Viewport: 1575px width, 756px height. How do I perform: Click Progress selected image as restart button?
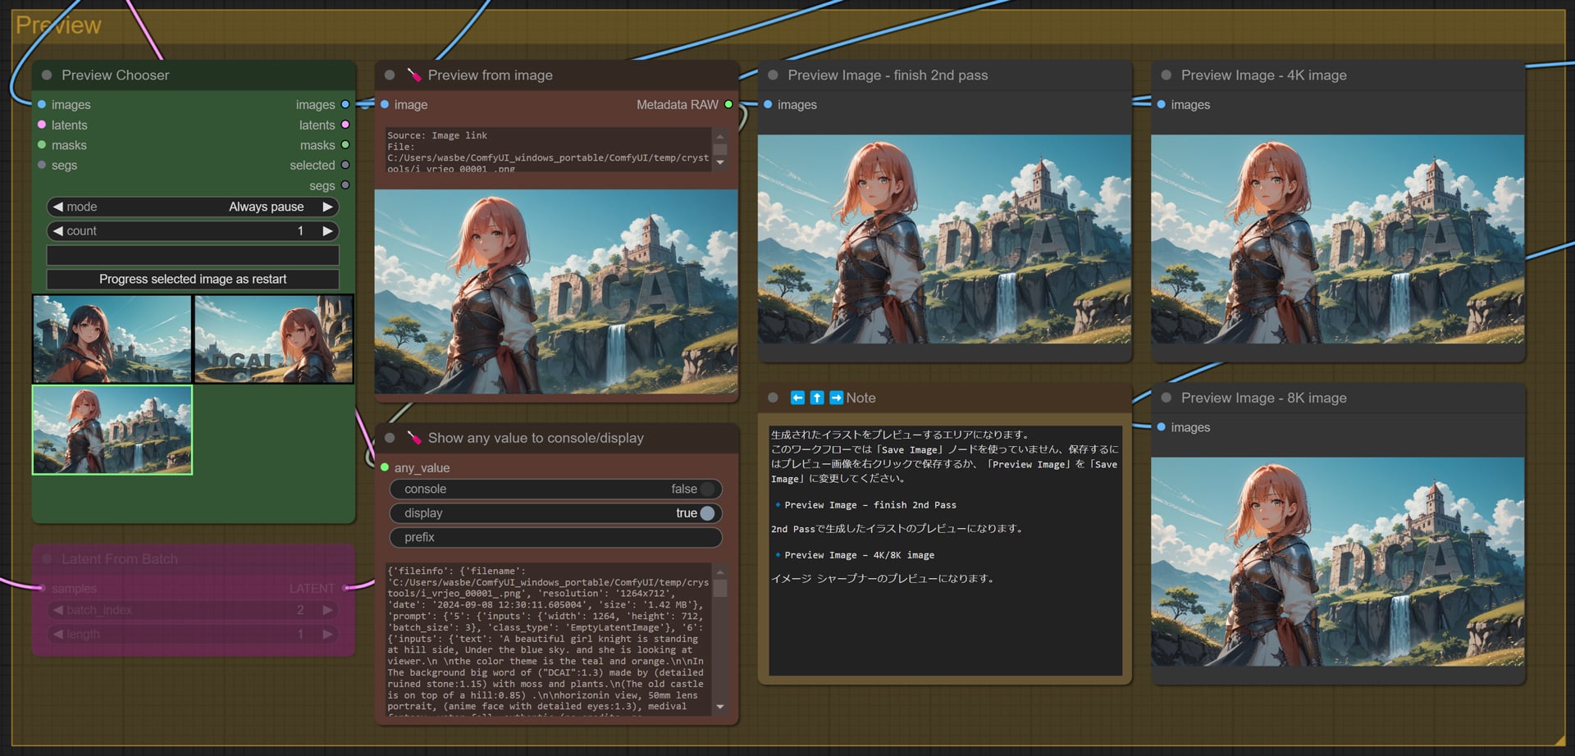click(x=193, y=280)
